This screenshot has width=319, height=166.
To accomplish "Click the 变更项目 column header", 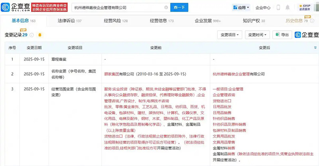I will tap(75, 48).
